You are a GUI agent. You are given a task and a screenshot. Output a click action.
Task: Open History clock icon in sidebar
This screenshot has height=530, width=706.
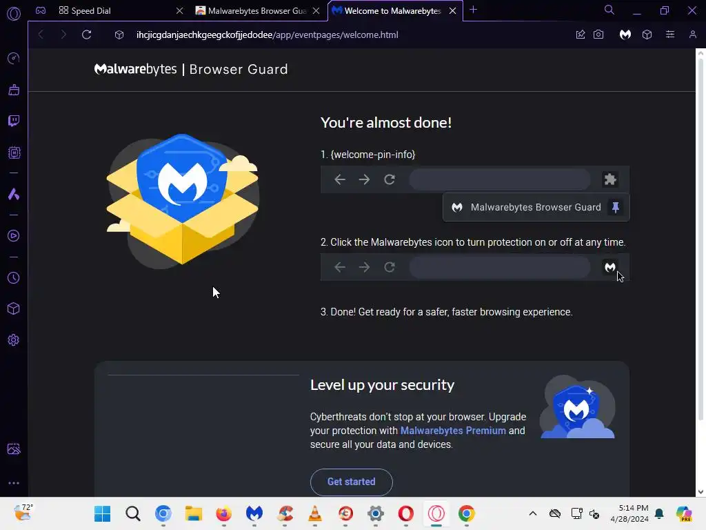[14, 277]
